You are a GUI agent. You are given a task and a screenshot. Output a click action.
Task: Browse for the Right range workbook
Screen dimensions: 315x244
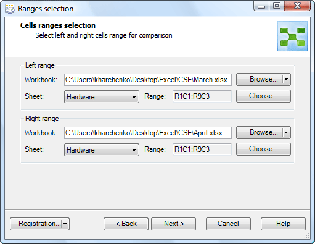coord(260,132)
